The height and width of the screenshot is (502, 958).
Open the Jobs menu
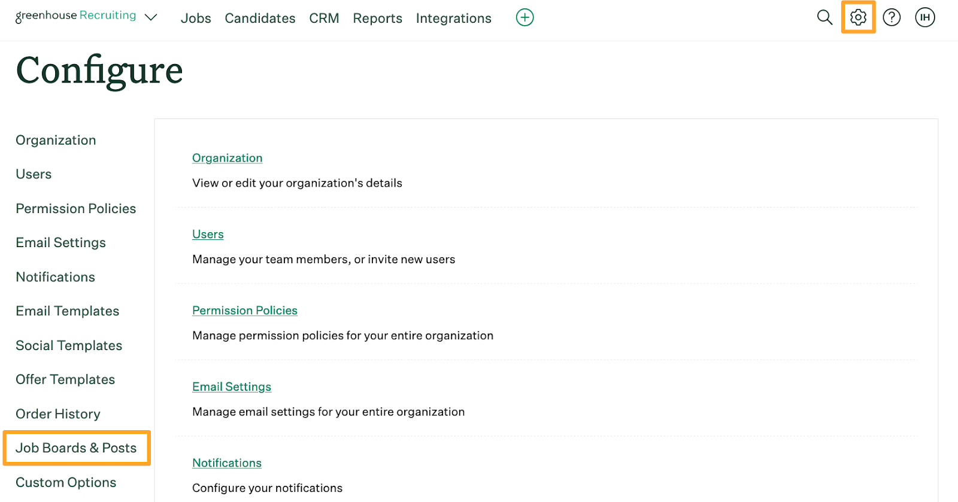click(196, 19)
